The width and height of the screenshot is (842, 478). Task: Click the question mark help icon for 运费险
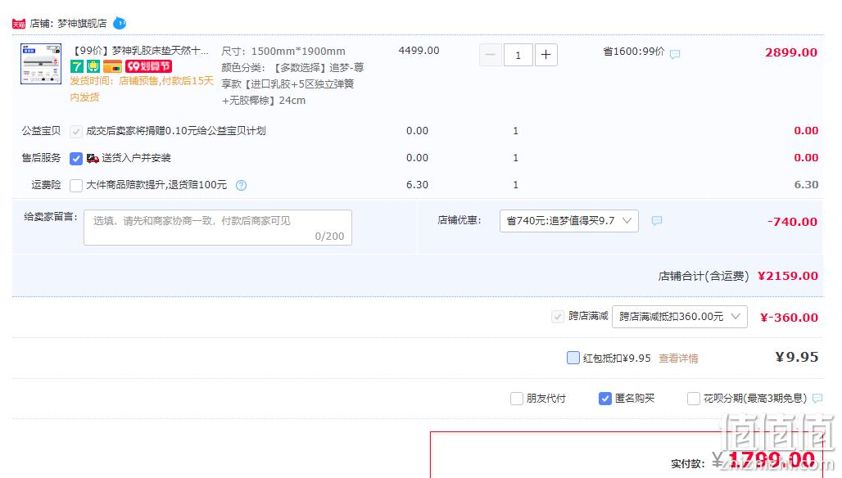(241, 186)
